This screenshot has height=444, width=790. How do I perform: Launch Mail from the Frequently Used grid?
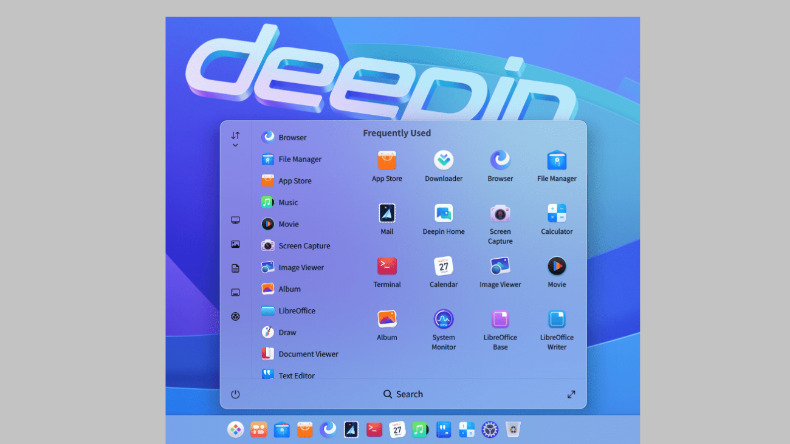point(387,219)
